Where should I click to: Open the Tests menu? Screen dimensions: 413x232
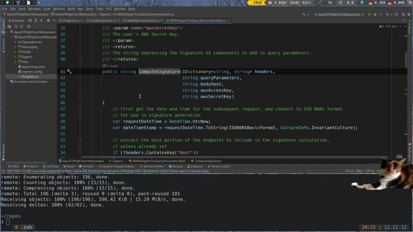coord(89,9)
